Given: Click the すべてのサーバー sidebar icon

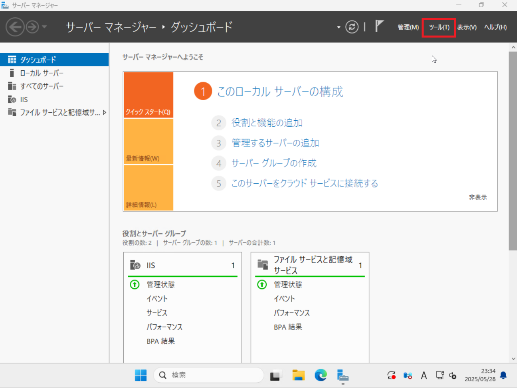Looking at the screenshot, I should (12, 86).
